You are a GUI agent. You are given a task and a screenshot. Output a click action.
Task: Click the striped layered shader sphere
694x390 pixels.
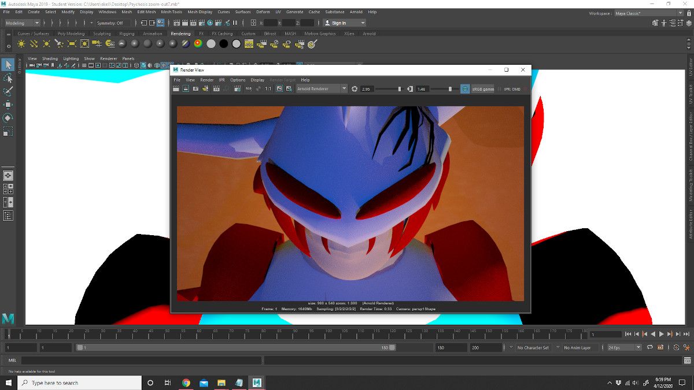coord(185,44)
